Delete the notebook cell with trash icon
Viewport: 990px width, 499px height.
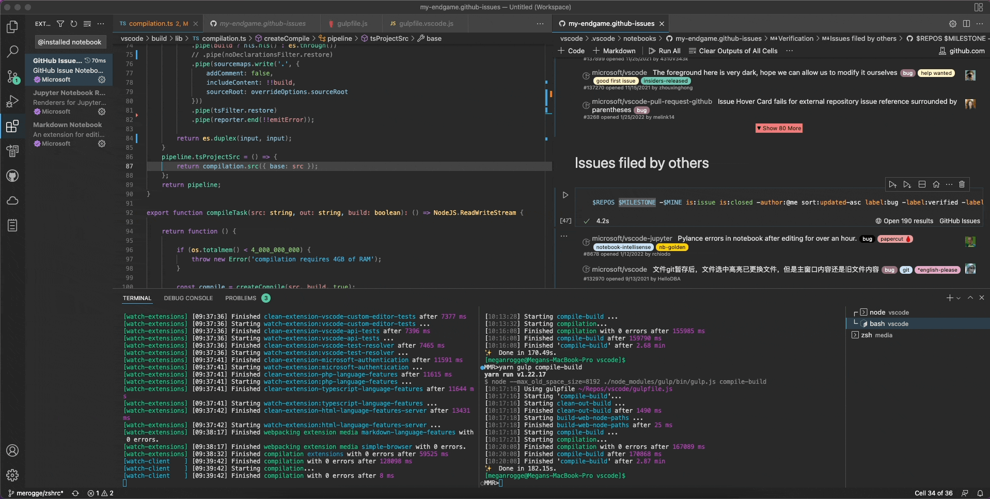pyautogui.click(x=962, y=184)
